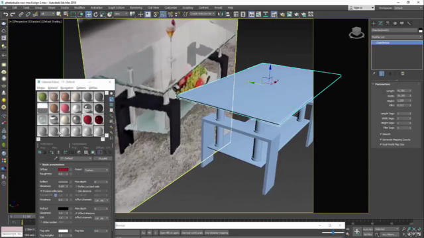
Task: Toggle the Angle Snap icon
Action: (x=163, y=15)
